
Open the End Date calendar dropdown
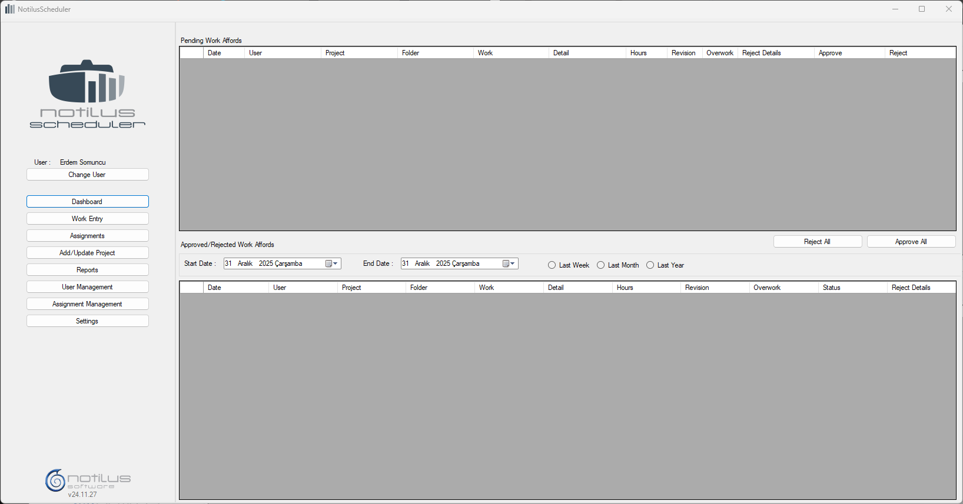[509, 264]
